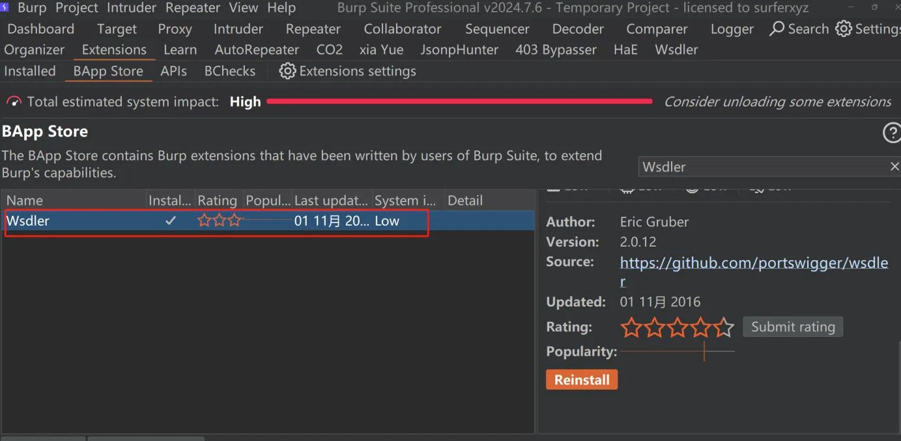Viewport: 901px width, 441px height.
Task: Click the "Low" system impact cell
Action: tap(387, 221)
